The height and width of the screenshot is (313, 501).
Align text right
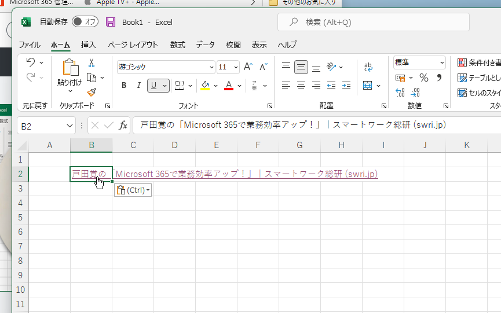pos(316,86)
